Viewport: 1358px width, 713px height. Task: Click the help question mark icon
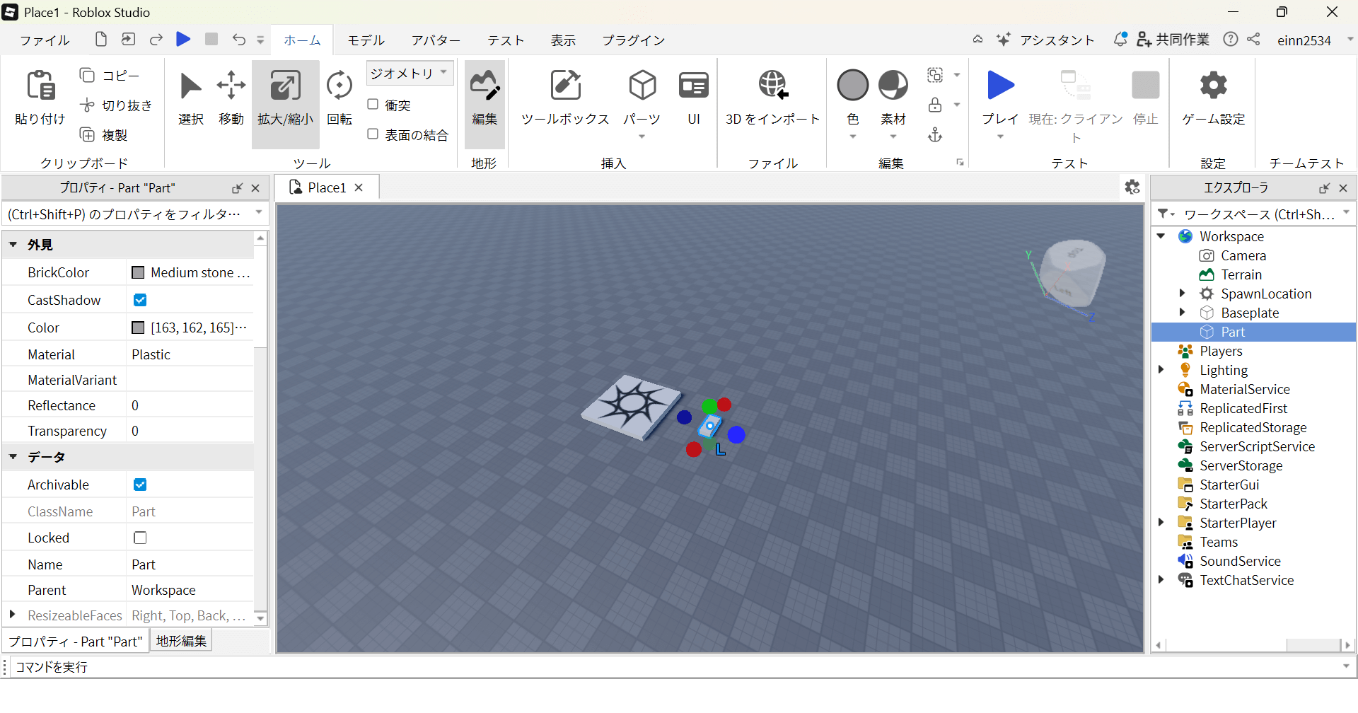point(1231,40)
